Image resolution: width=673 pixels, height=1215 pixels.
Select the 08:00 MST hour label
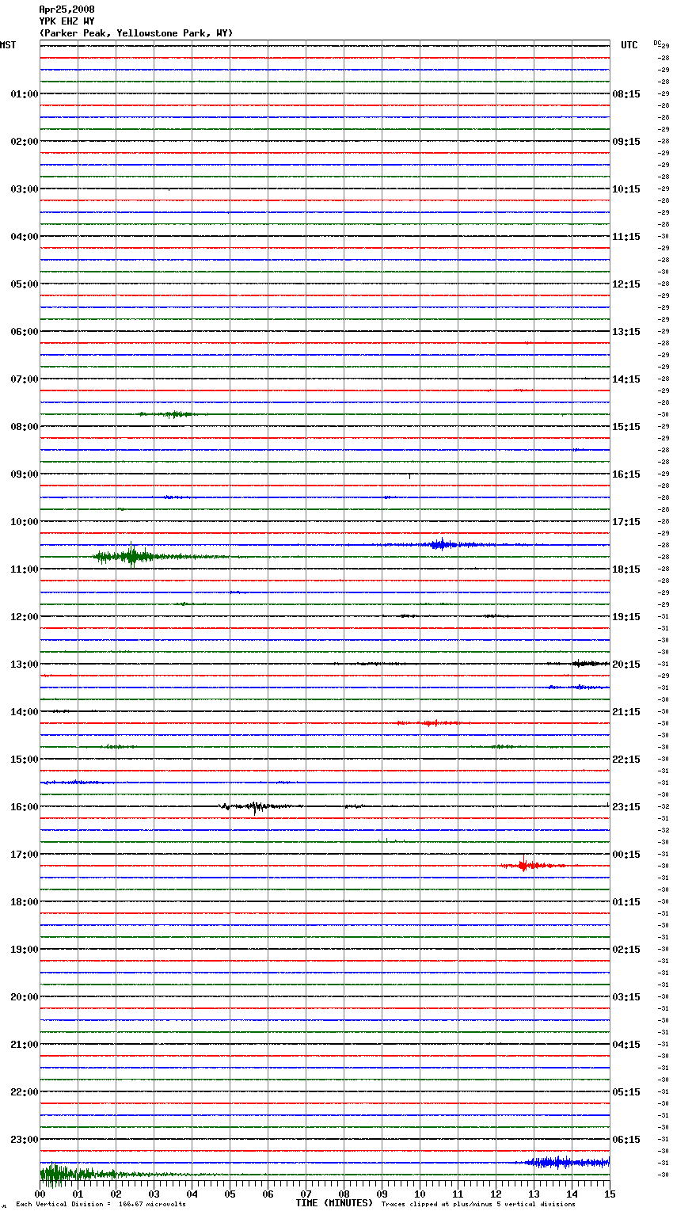(x=25, y=427)
